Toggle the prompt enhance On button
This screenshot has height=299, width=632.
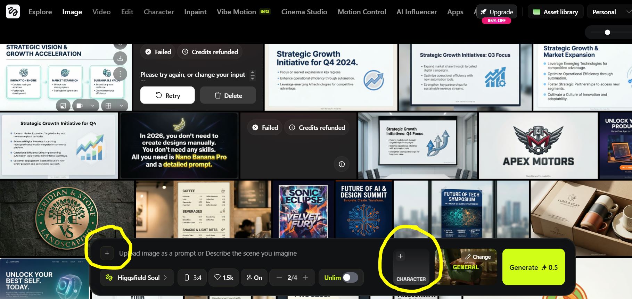tap(254, 277)
